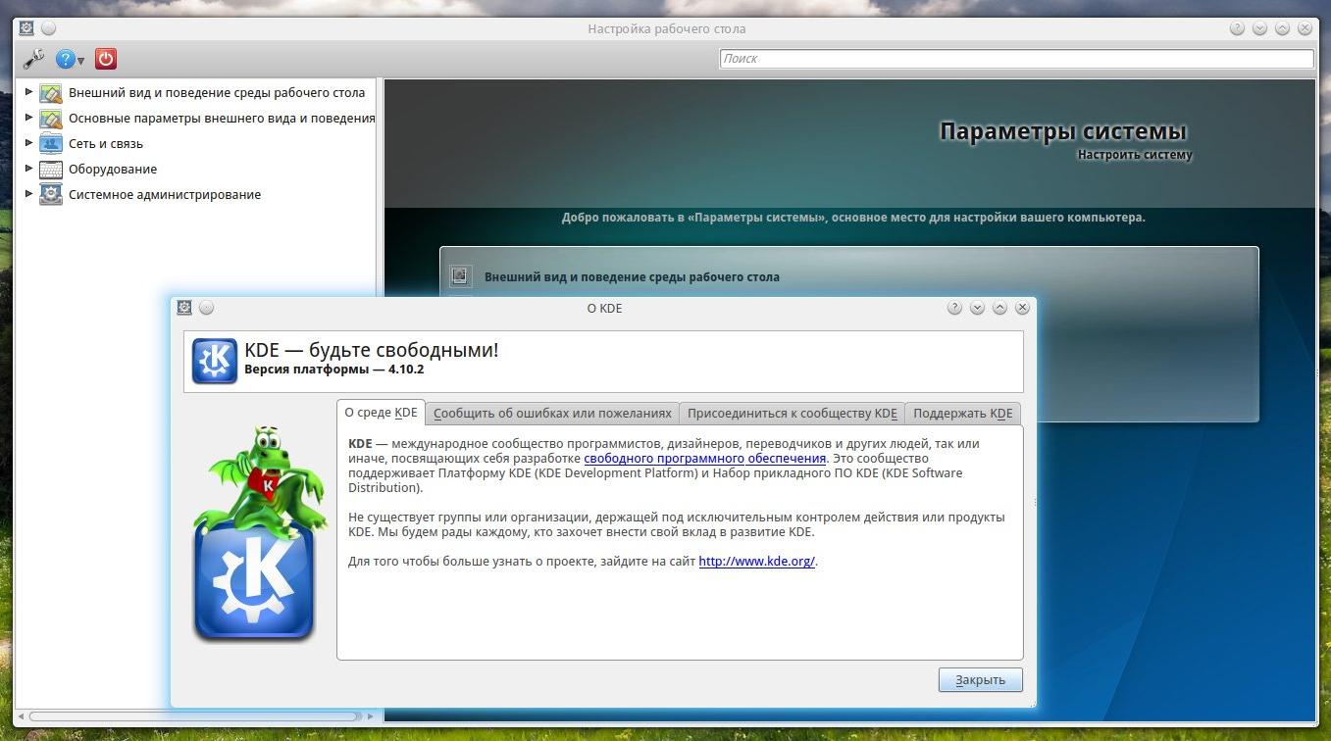Image resolution: width=1331 pixels, height=741 pixels.
Task: Open the 'Сообщить об ошибках или пожеланиях' tab
Action: [x=552, y=414]
